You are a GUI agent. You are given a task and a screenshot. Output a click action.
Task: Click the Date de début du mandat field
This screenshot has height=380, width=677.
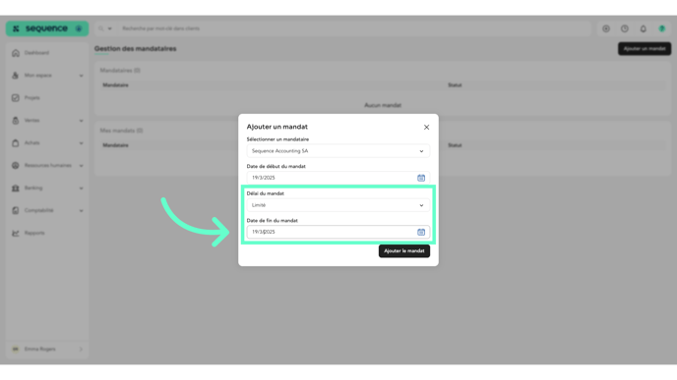[x=338, y=178]
